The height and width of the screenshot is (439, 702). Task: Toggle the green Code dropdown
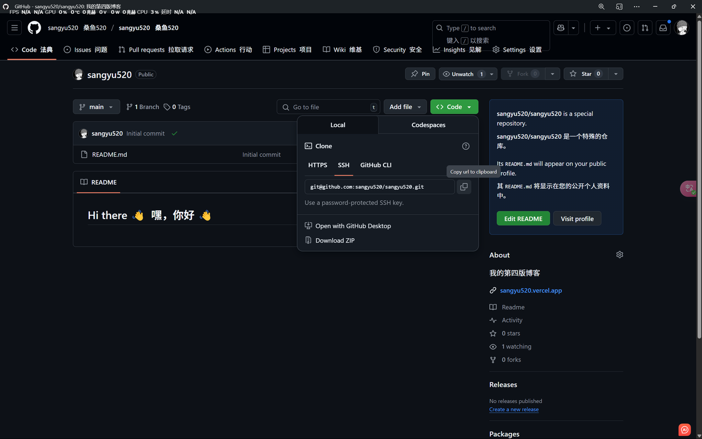454,107
